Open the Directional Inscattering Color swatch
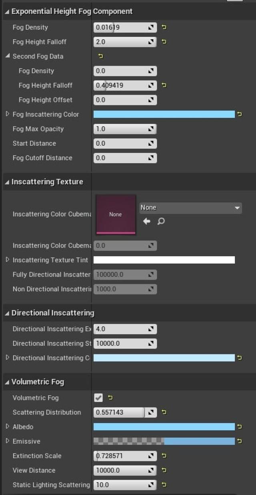 tap(164, 358)
